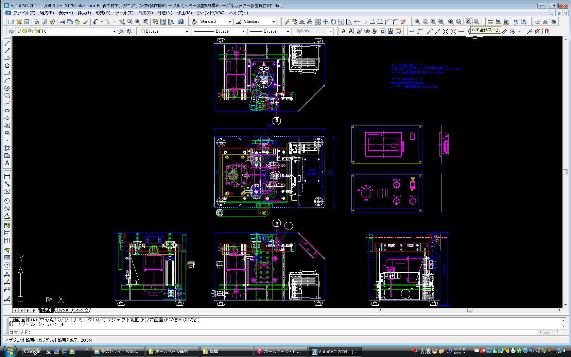571x357 pixels.
Task: Click the Zoom In magnifier icon
Action: point(451,22)
